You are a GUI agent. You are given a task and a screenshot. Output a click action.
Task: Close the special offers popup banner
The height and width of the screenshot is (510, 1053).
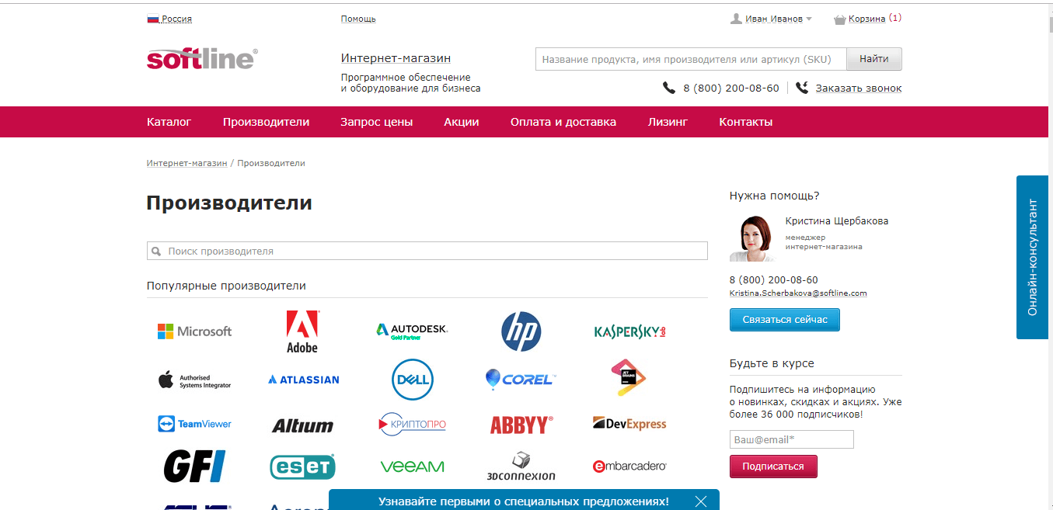tap(701, 501)
